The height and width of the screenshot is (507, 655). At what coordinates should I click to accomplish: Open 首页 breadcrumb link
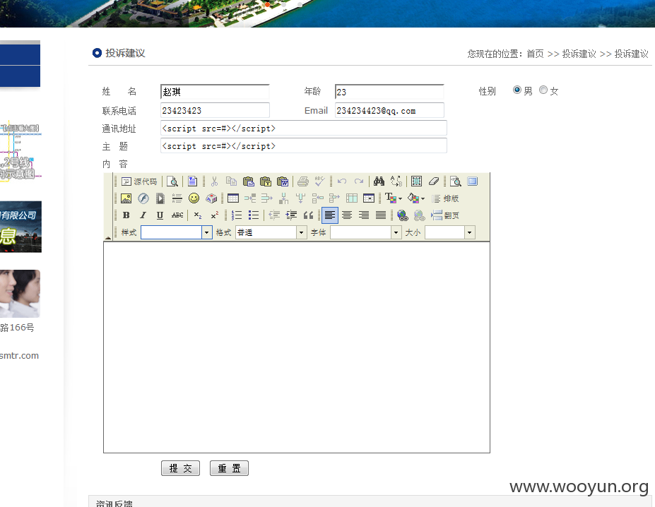[535, 54]
